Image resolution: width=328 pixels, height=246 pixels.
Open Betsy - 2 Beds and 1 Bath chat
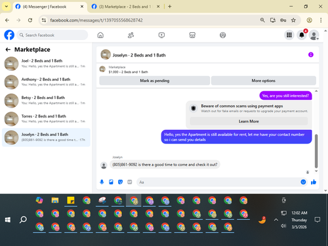(x=46, y=100)
